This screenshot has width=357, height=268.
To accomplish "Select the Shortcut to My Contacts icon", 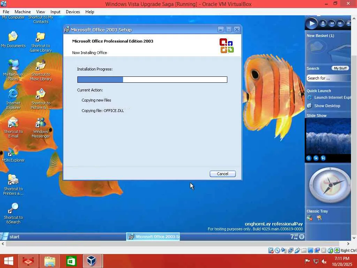I will 41,20.
